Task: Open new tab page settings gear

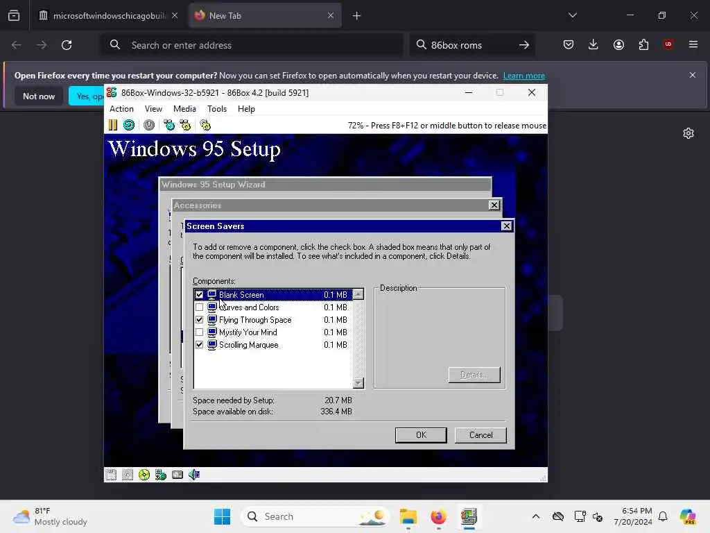Action: coord(689,133)
